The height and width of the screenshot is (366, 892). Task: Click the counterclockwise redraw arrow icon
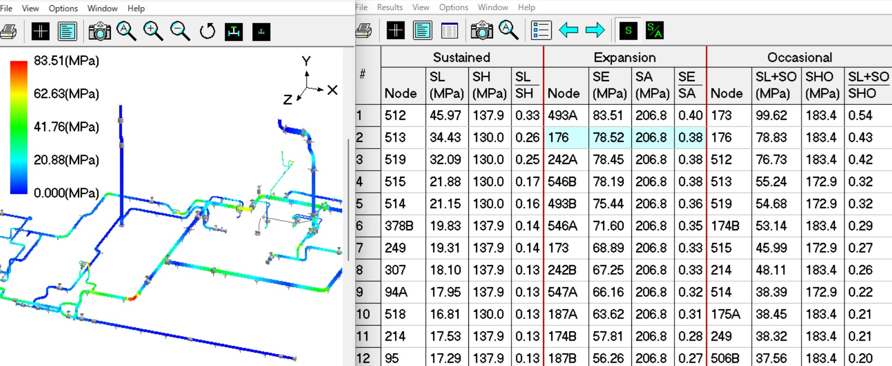pyautogui.click(x=207, y=31)
